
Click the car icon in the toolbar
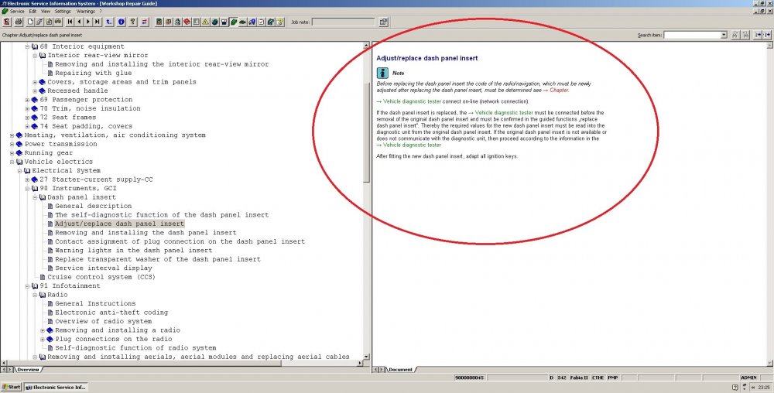pos(58,22)
